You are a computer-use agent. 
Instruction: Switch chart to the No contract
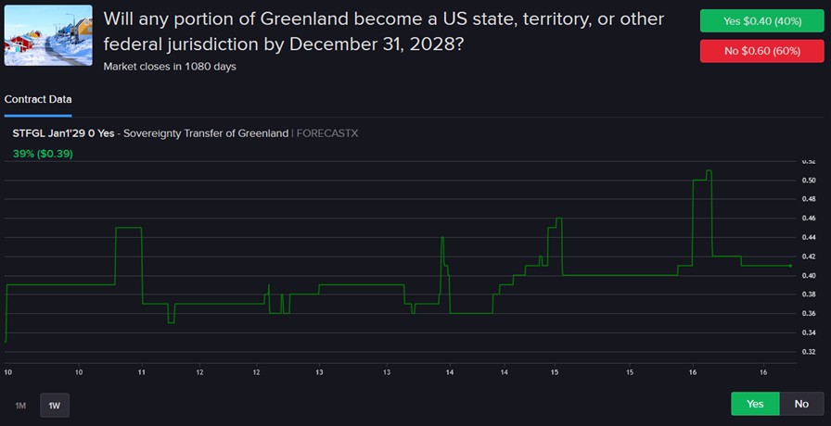tap(801, 404)
